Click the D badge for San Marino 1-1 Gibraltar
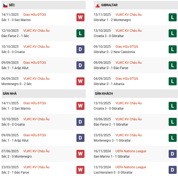178x176 pixels. click(173, 154)
